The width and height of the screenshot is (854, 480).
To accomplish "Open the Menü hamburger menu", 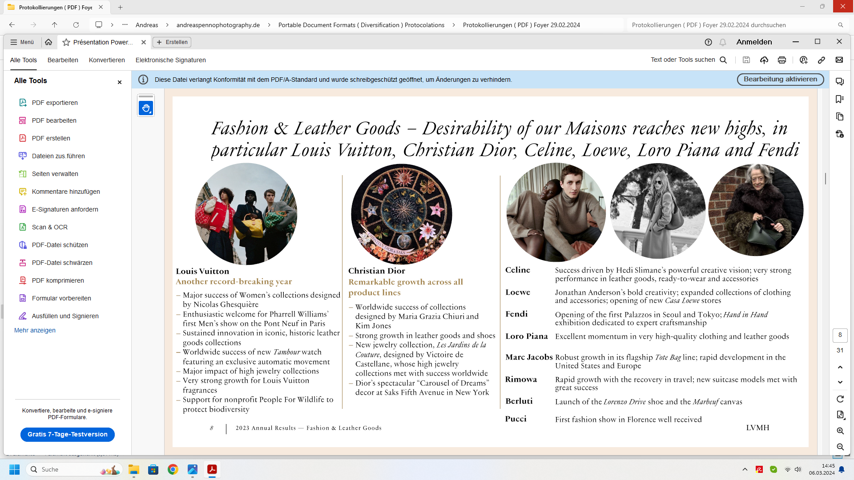I will point(22,42).
